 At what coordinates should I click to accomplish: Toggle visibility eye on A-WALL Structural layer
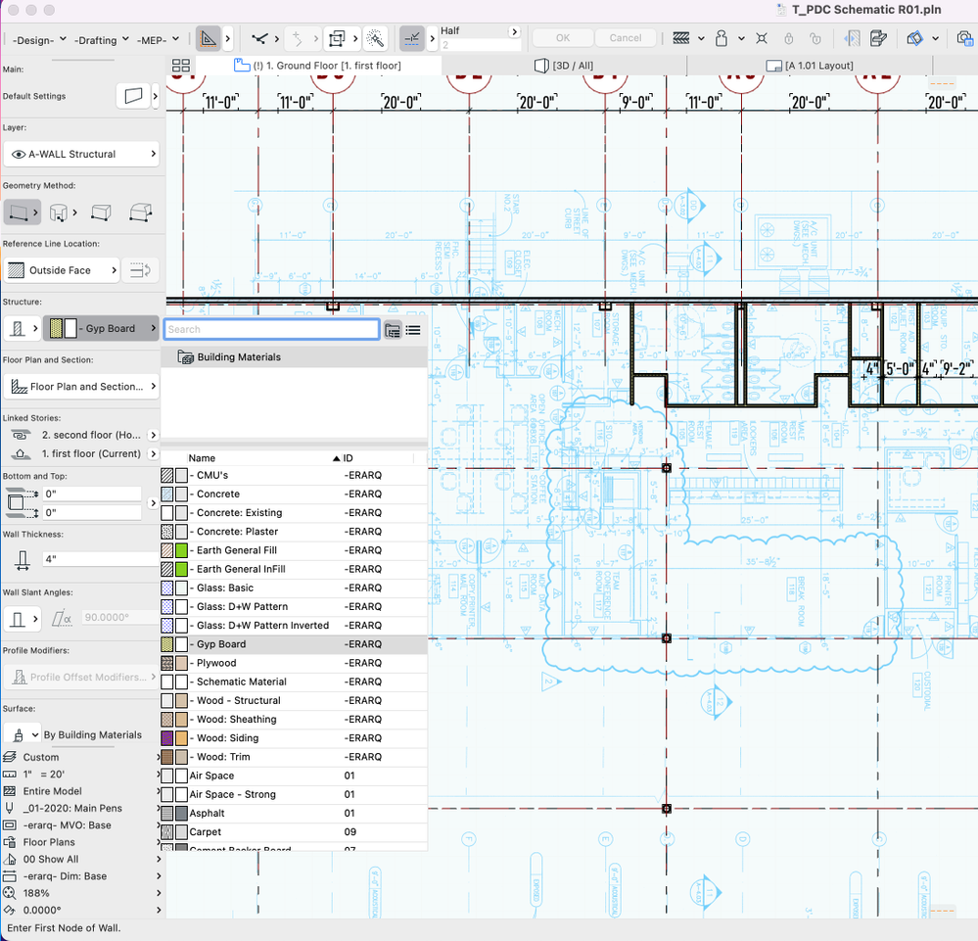(18, 154)
